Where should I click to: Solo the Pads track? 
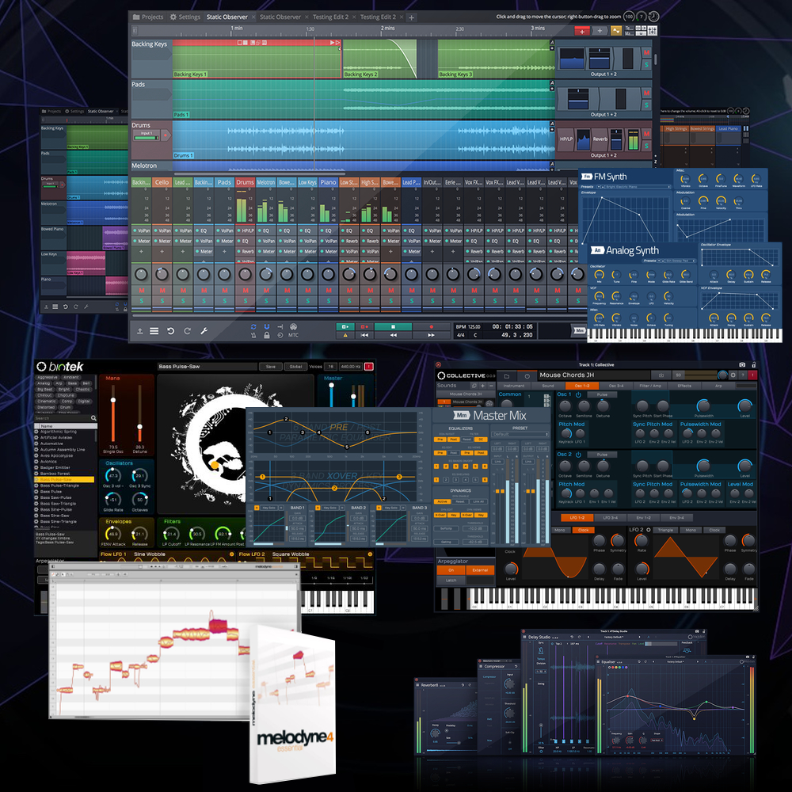pyautogui.click(x=646, y=105)
